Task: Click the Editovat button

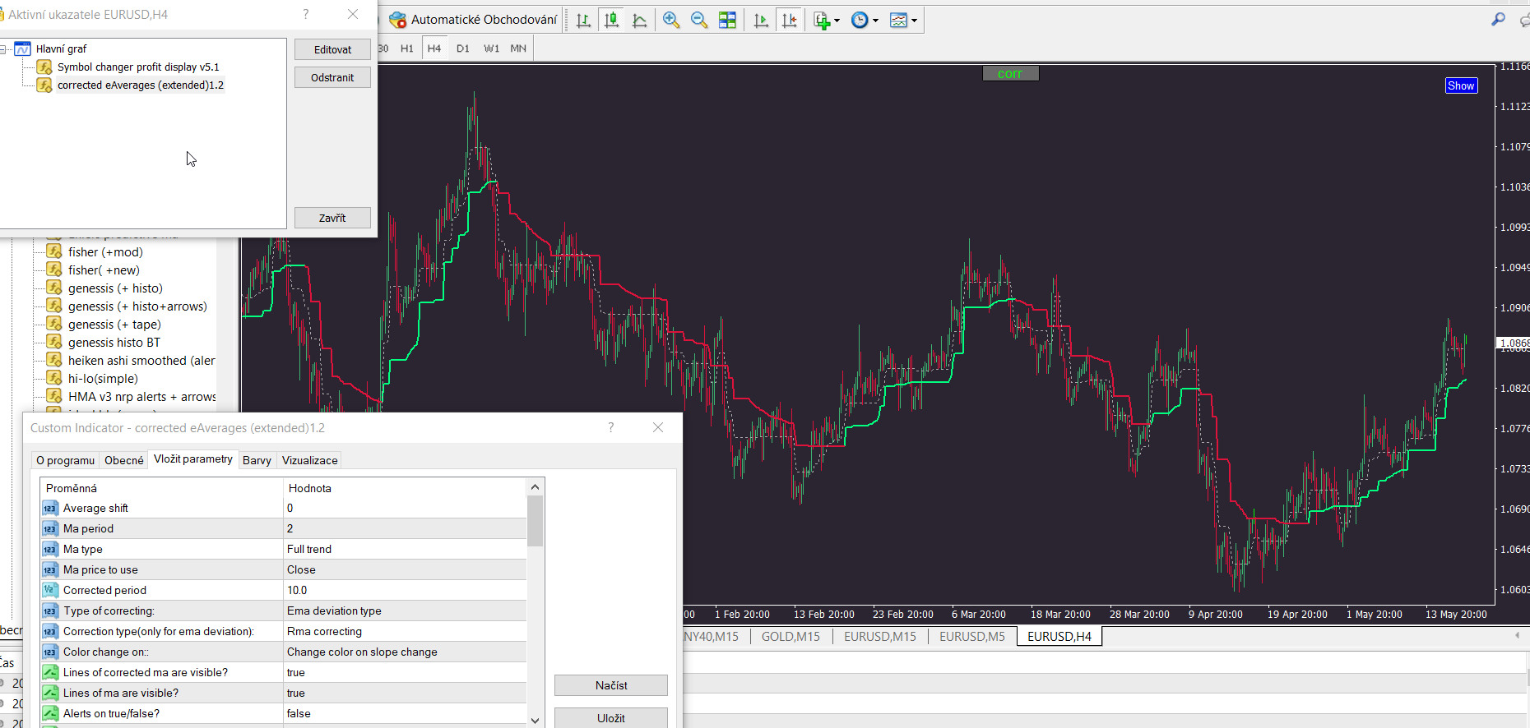Action: coord(332,49)
